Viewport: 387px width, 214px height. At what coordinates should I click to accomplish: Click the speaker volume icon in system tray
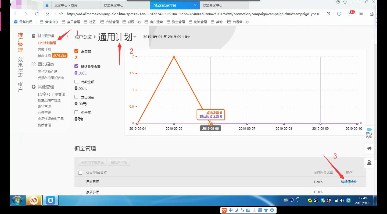pos(342,200)
